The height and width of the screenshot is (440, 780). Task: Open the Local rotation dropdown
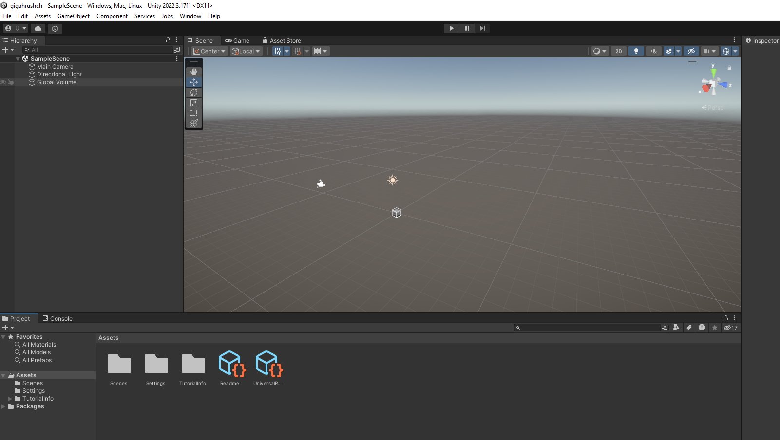(x=246, y=51)
